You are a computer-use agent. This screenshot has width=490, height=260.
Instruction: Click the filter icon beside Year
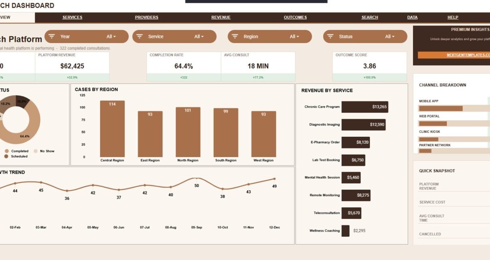[x=51, y=36]
